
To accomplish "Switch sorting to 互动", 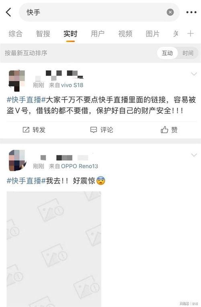I will pos(167,53).
